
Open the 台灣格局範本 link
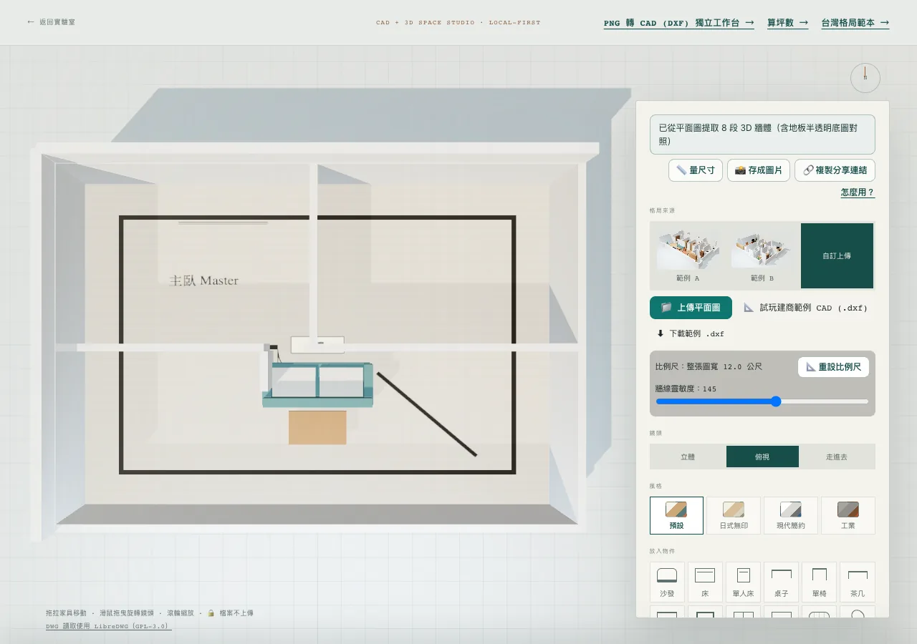point(855,23)
